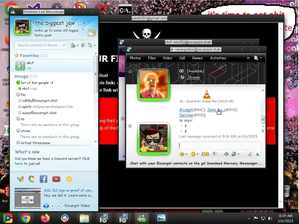
Task: Click the MSN butterfly icon in bottom bar
Action: pos(20,179)
